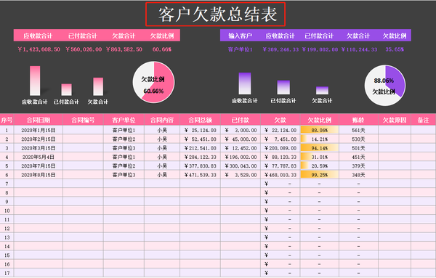436x278 pixels.
Task: Click the pink summary header 应收款合计
Action: point(38,36)
